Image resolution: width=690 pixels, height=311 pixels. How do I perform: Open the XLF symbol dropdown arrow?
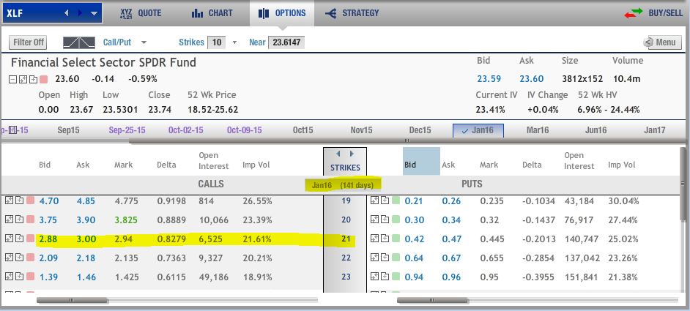pyautogui.click(x=94, y=13)
